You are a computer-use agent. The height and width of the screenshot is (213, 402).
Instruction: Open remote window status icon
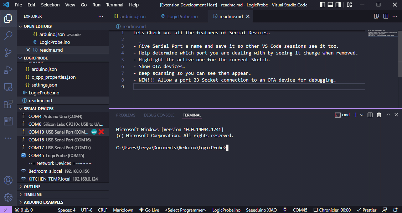[6, 210]
